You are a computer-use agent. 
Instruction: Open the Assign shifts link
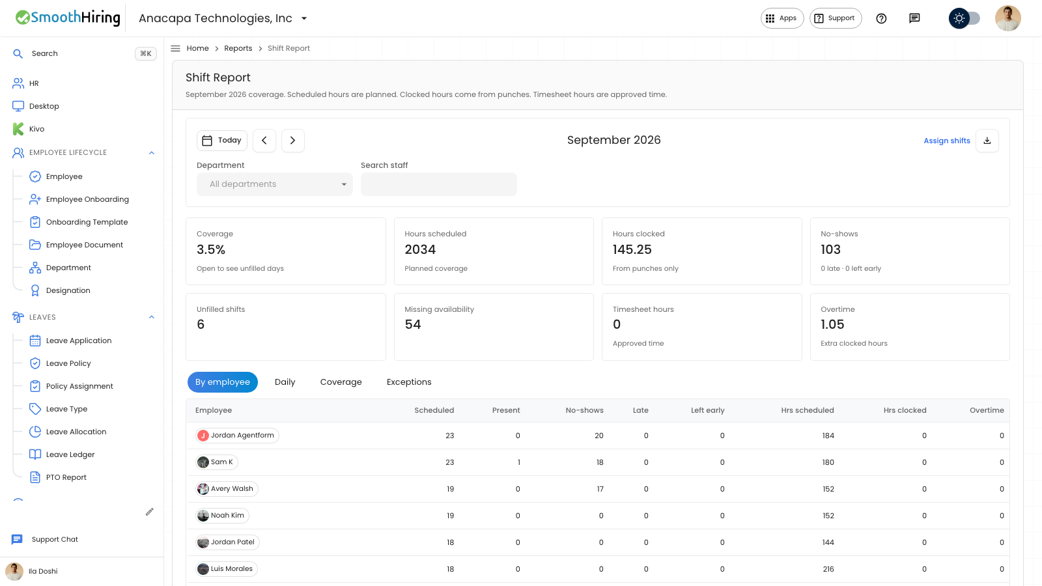coord(947,141)
